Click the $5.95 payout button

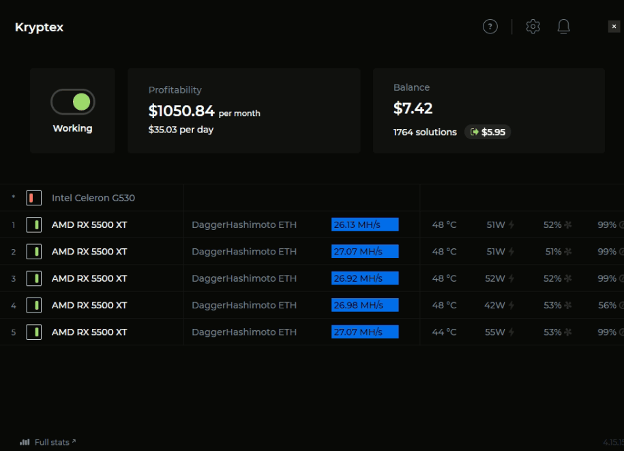tap(488, 132)
